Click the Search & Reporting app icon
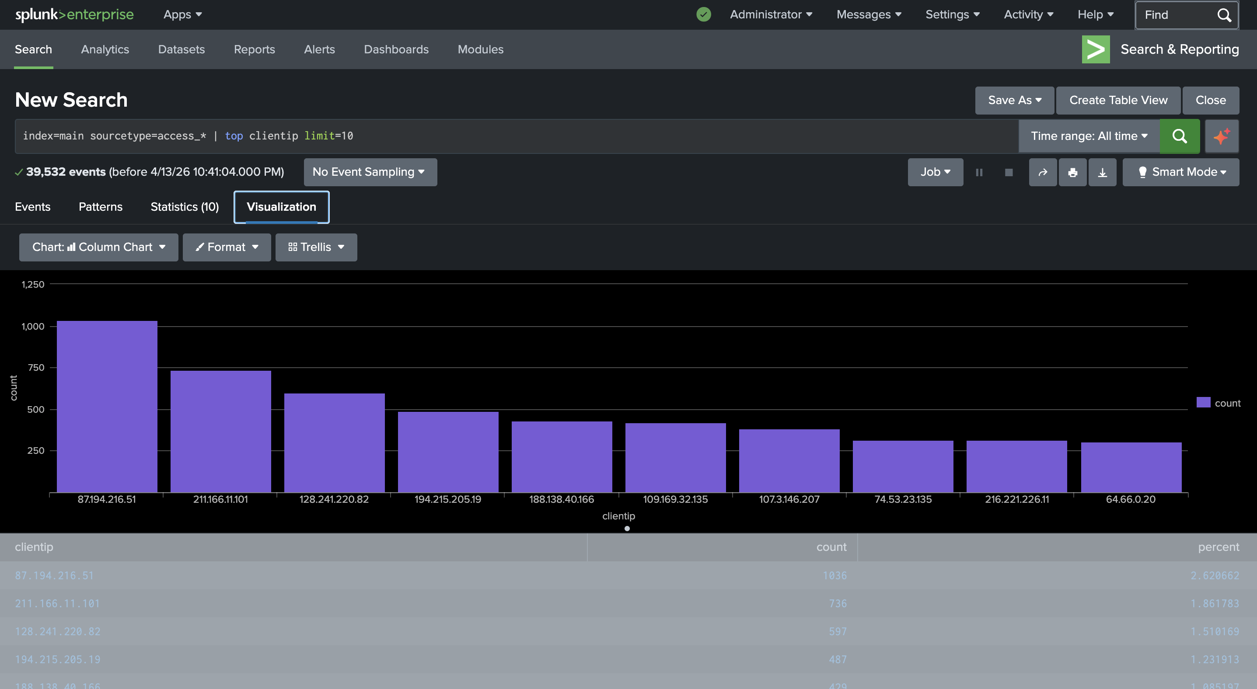This screenshot has width=1257, height=689. coord(1095,49)
